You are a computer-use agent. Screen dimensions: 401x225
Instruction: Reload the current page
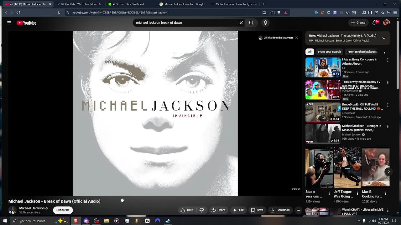pos(18,12)
